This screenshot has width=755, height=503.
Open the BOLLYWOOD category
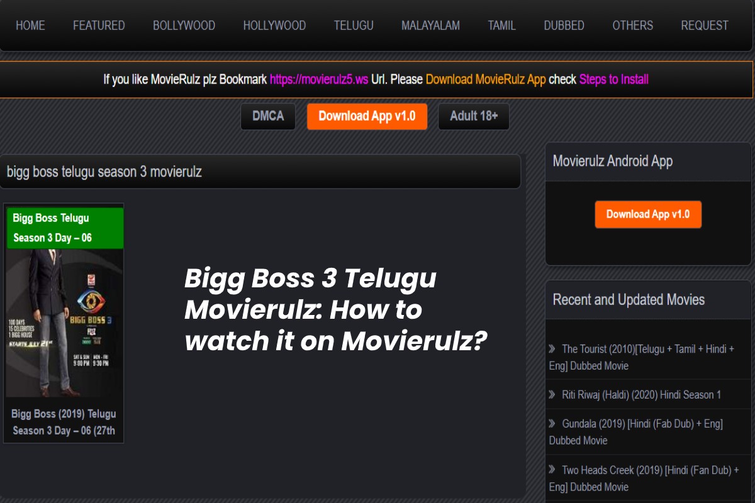click(184, 26)
